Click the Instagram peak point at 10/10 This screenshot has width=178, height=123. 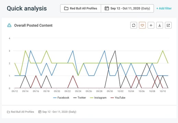click(x=163, y=51)
